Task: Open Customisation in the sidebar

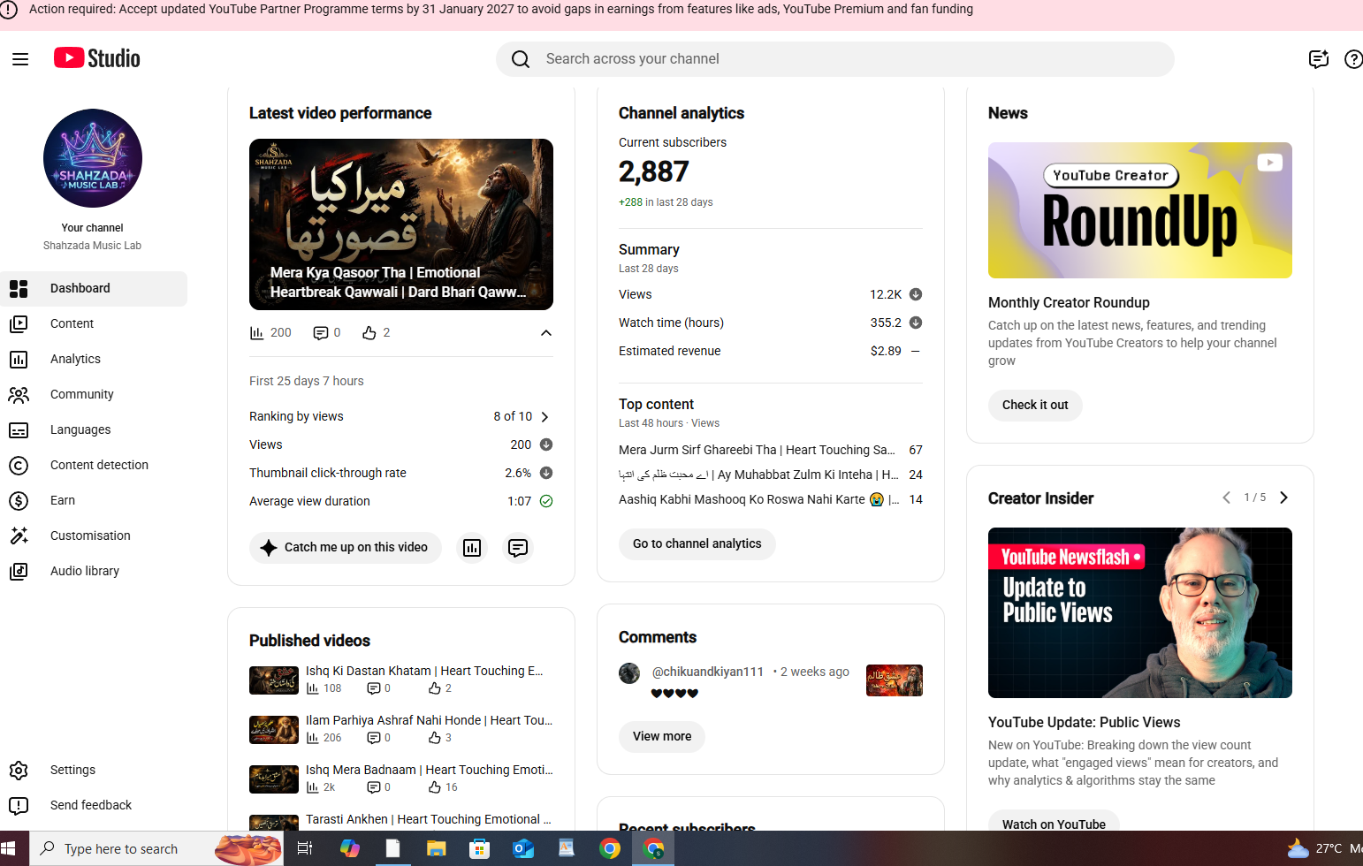Action: (94, 536)
